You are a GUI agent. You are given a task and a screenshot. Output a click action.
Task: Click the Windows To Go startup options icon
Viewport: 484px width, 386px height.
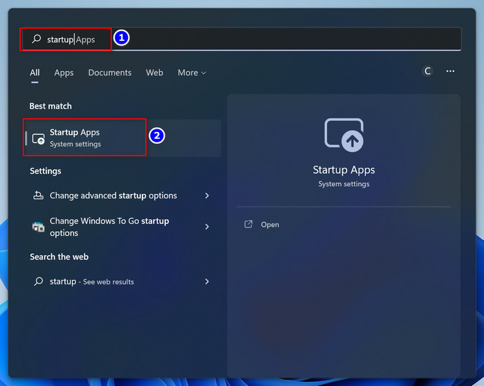[38, 227]
